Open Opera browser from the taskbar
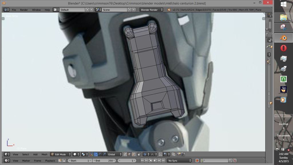 (283, 48)
